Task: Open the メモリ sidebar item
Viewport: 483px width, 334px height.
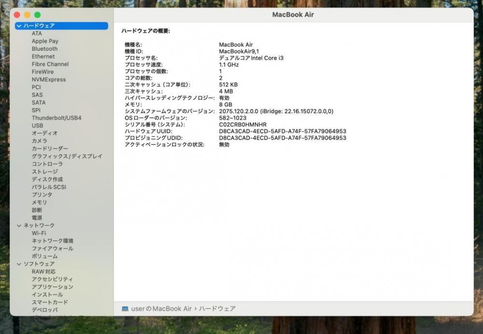Action: (39, 203)
